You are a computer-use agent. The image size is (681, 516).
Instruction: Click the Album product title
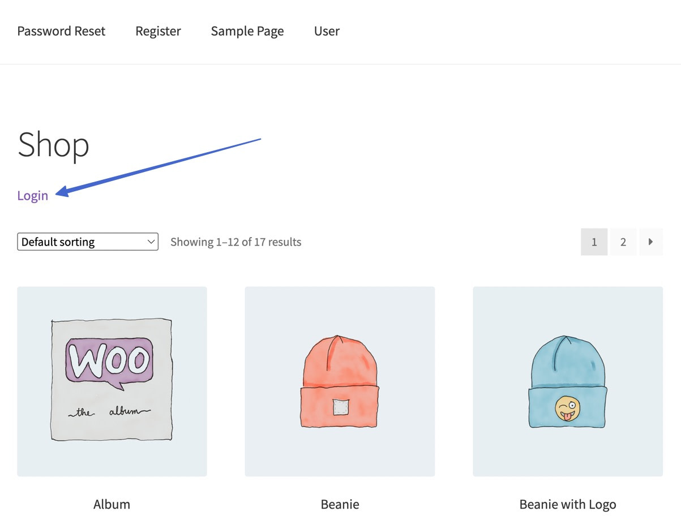point(112,504)
